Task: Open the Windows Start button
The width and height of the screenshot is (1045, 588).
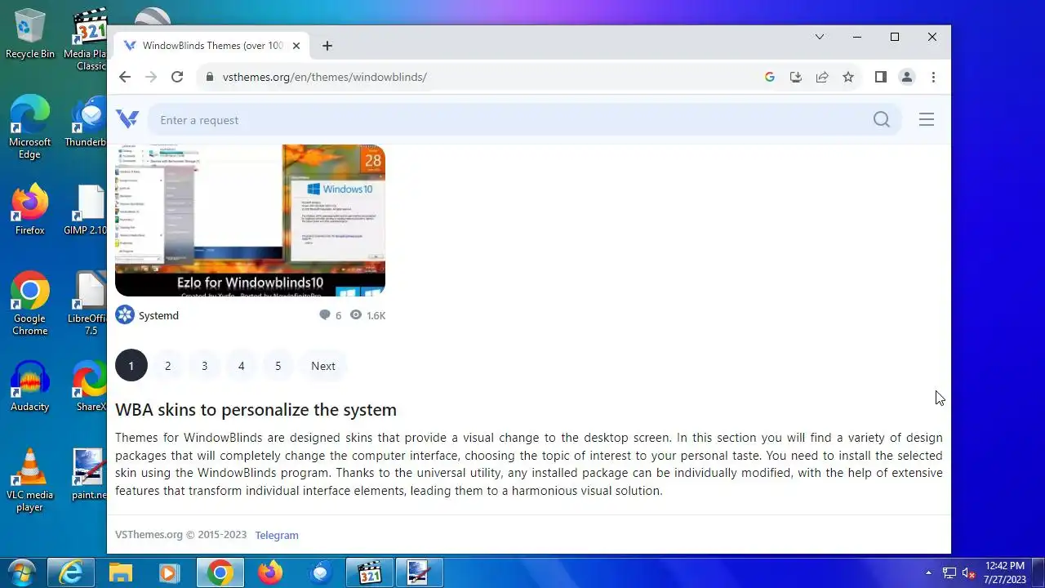Action: click(20, 572)
